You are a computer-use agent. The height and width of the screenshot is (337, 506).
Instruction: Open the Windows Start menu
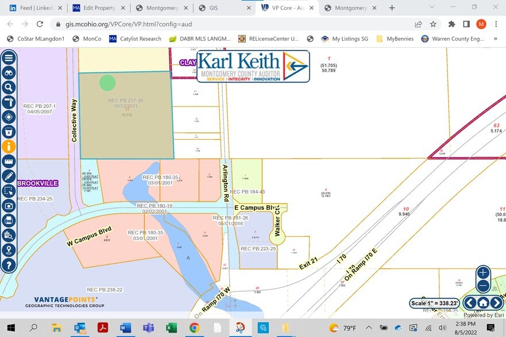point(11,328)
